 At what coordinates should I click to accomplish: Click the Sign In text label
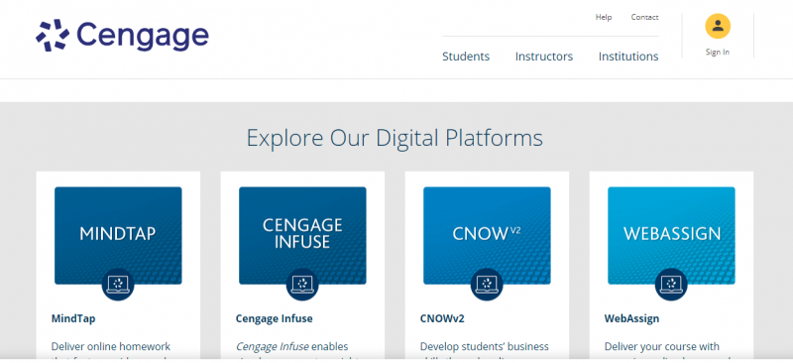718,53
